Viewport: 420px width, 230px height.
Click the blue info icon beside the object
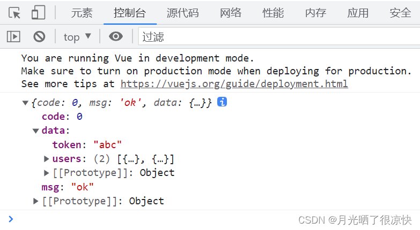pos(222,102)
